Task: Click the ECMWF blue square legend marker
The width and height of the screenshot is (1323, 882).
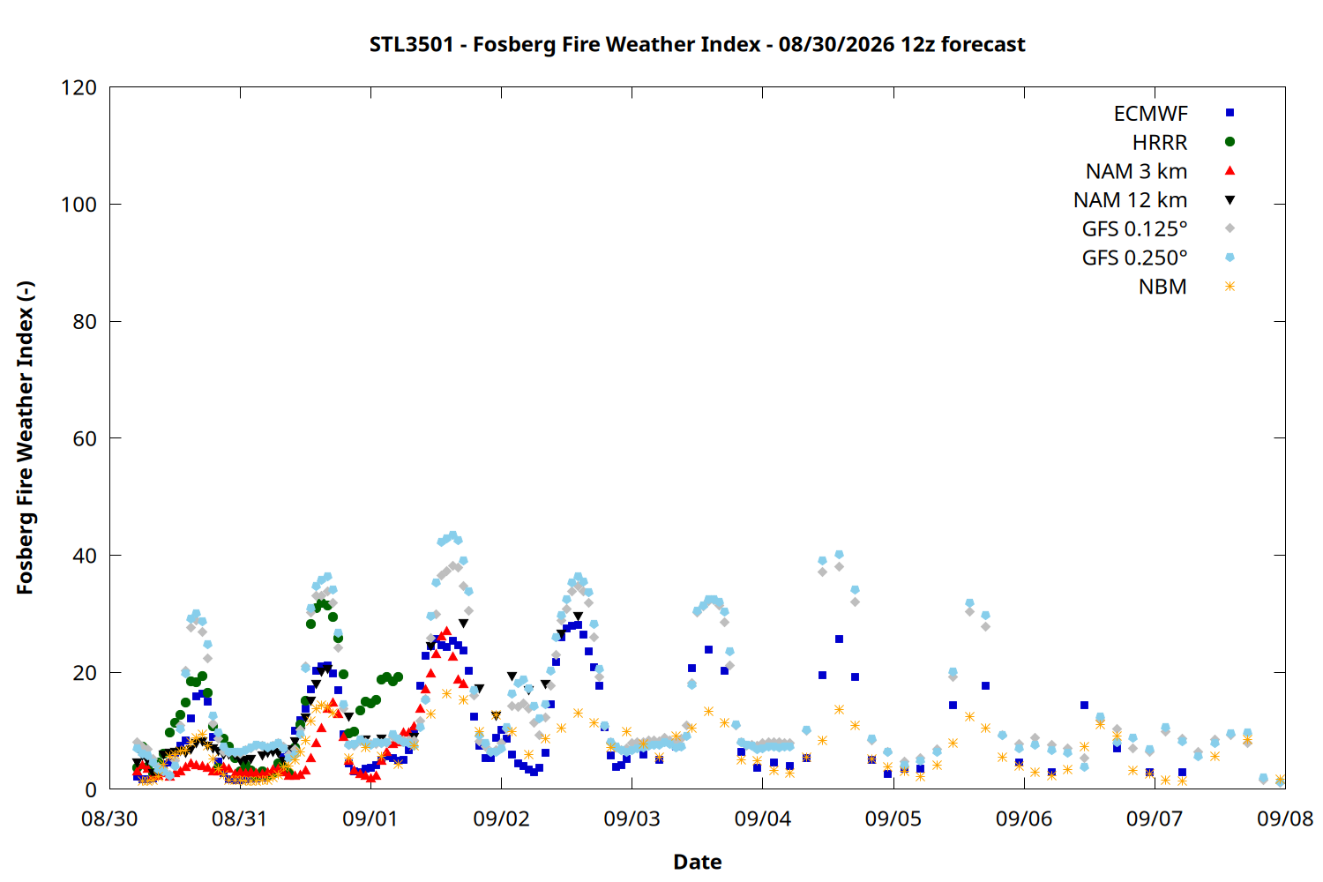Action: click(x=1230, y=113)
